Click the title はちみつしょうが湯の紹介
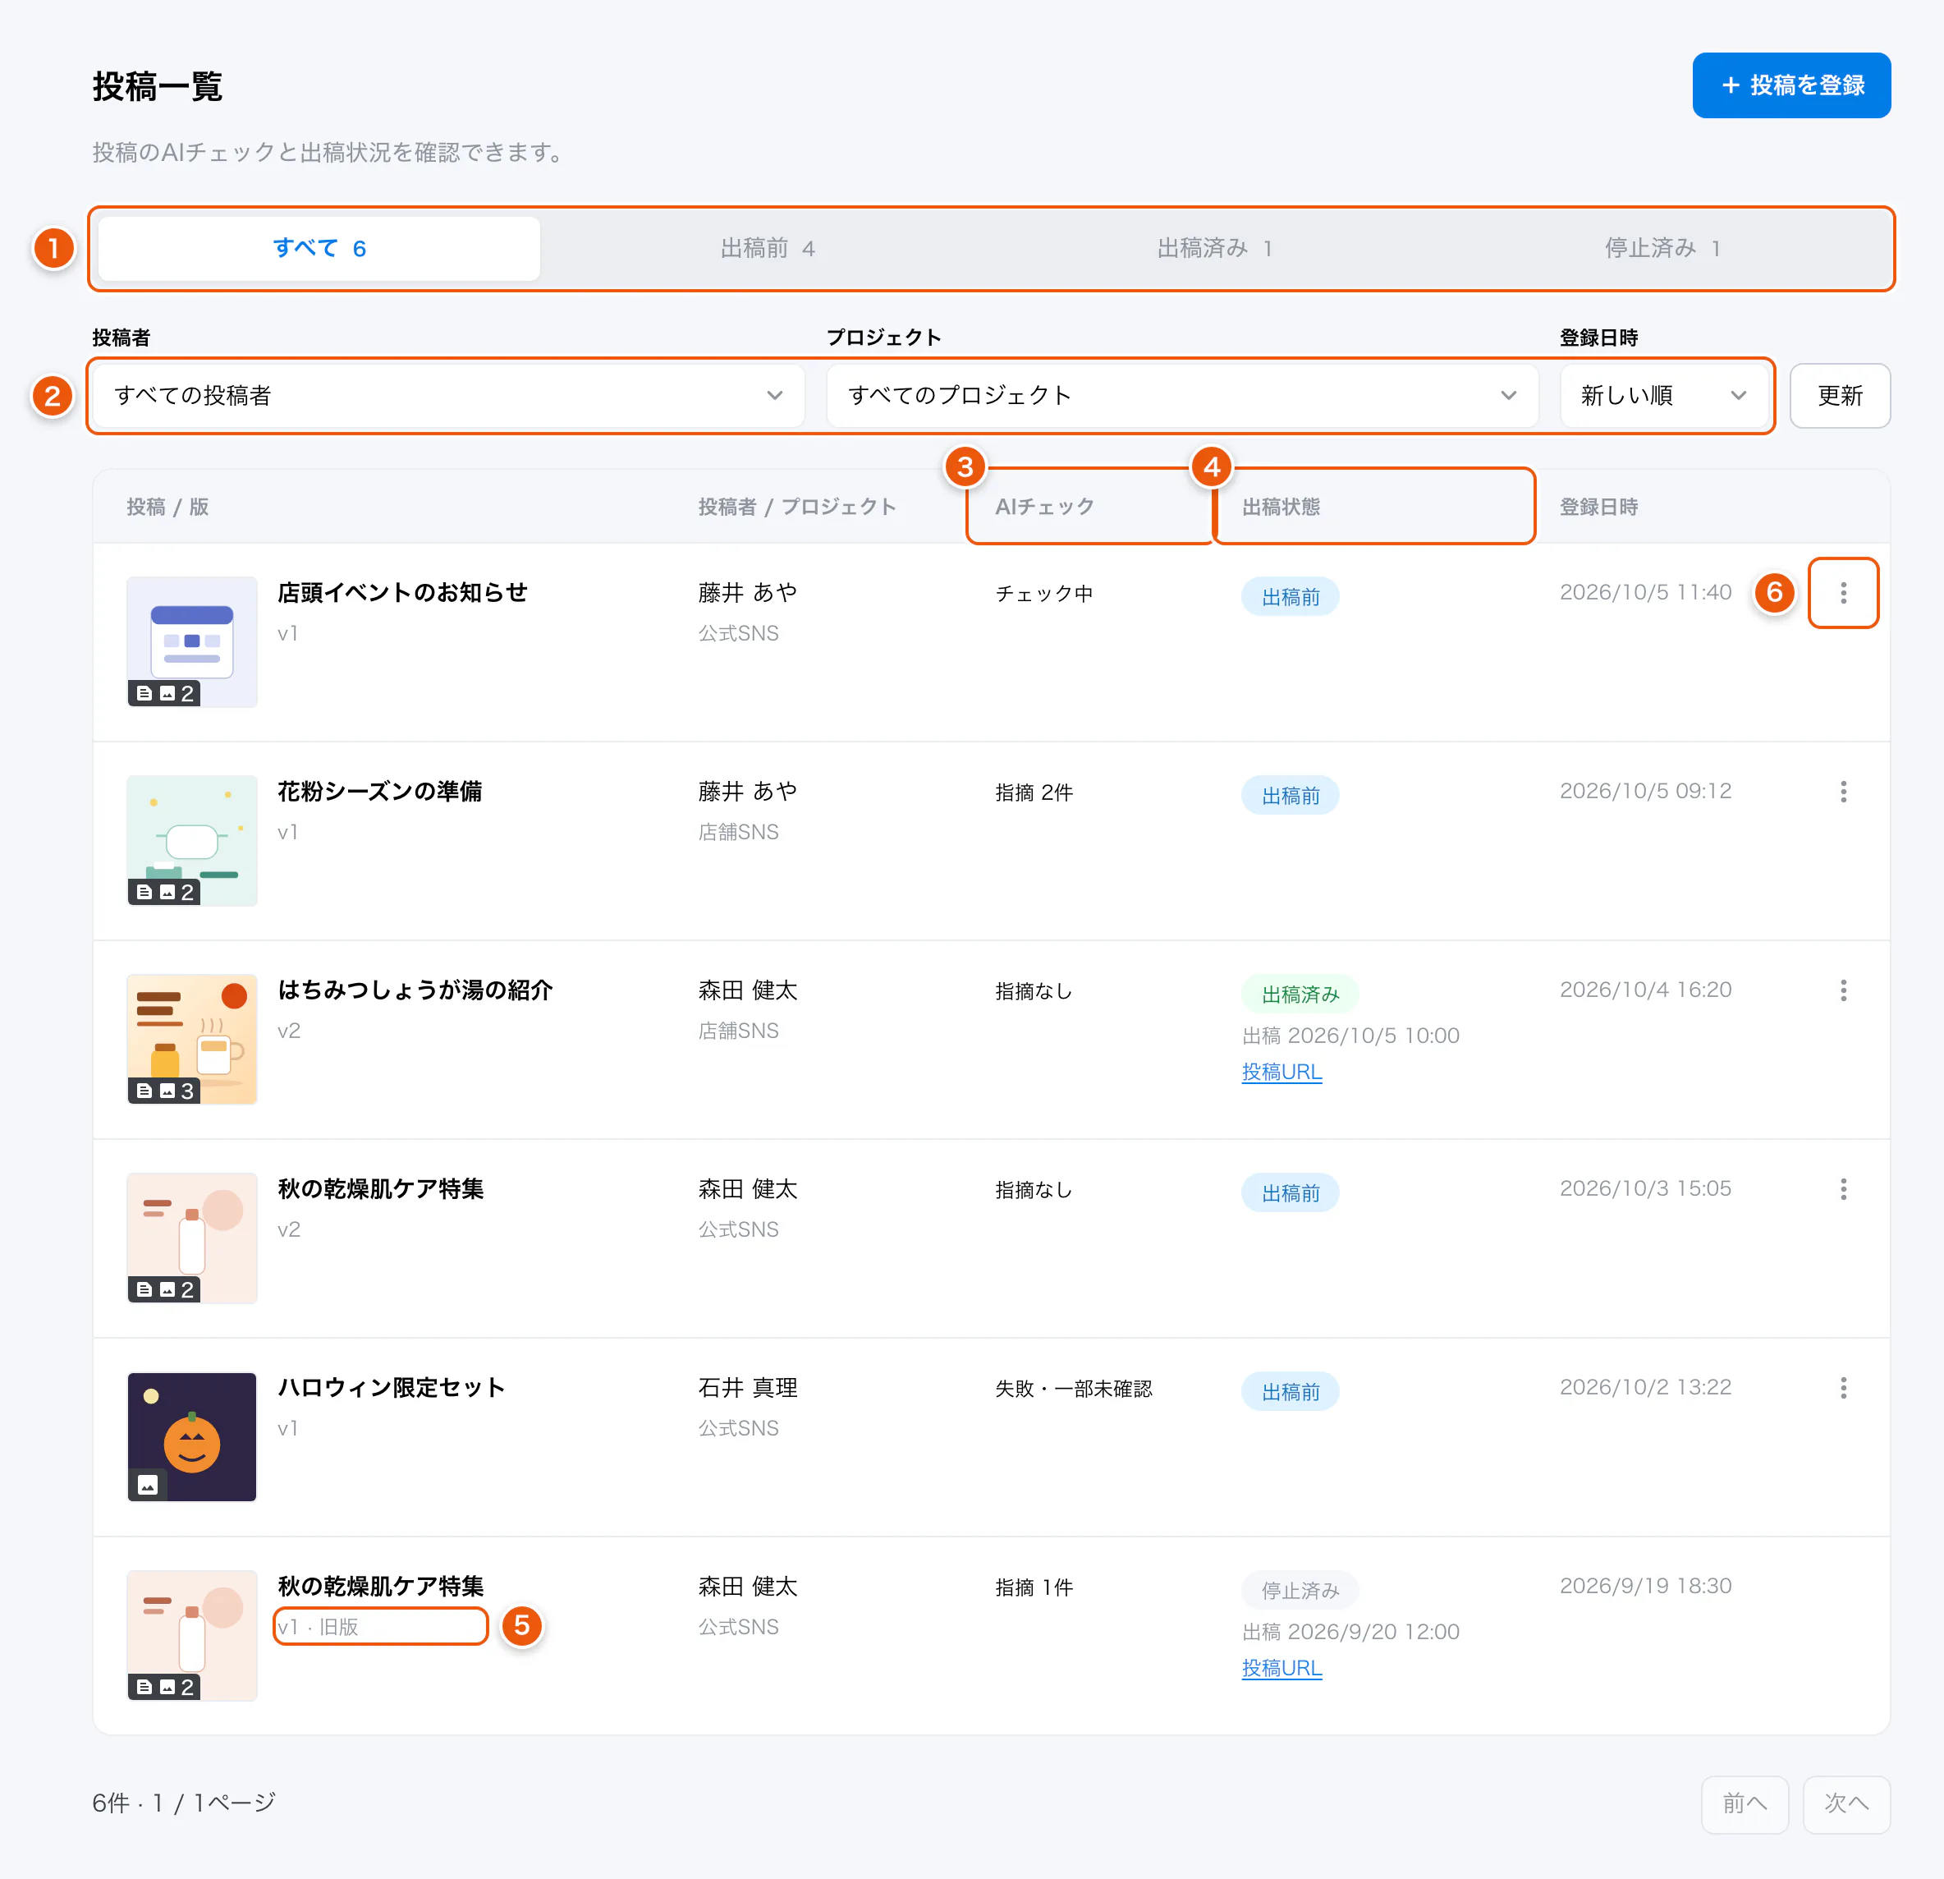 pyautogui.click(x=415, y=989)
